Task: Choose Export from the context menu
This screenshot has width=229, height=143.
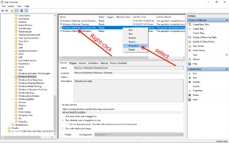Action: coord(135,42)
